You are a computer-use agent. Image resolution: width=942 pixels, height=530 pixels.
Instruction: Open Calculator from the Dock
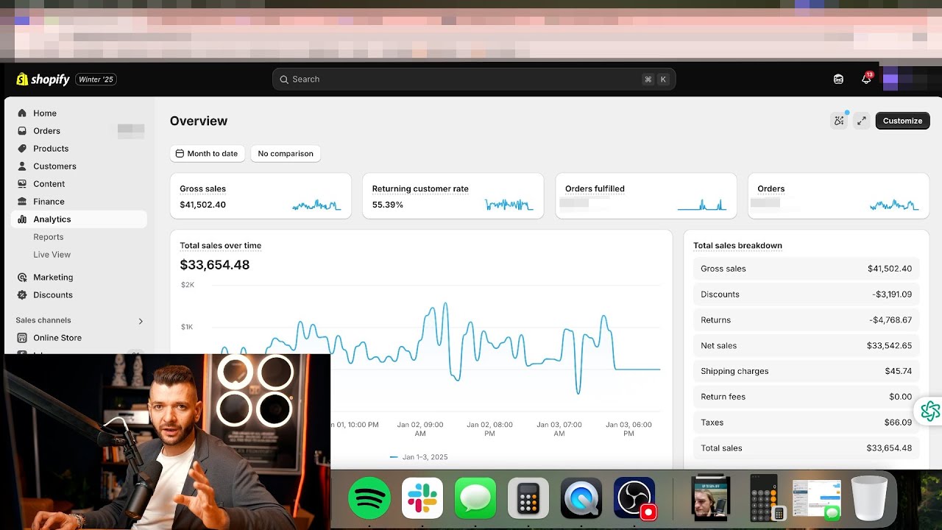click(x=528, y=498)
